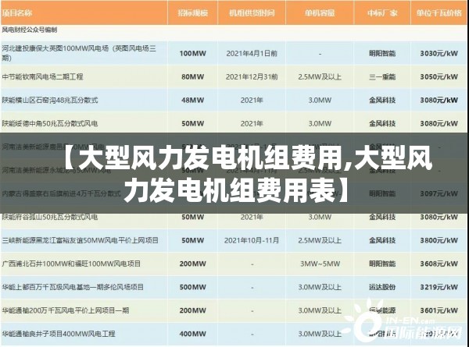Select the 华能通榆良井子项目400MW风电工程 name
Viewport: 469px width, 347px height.
pos(59,334)
